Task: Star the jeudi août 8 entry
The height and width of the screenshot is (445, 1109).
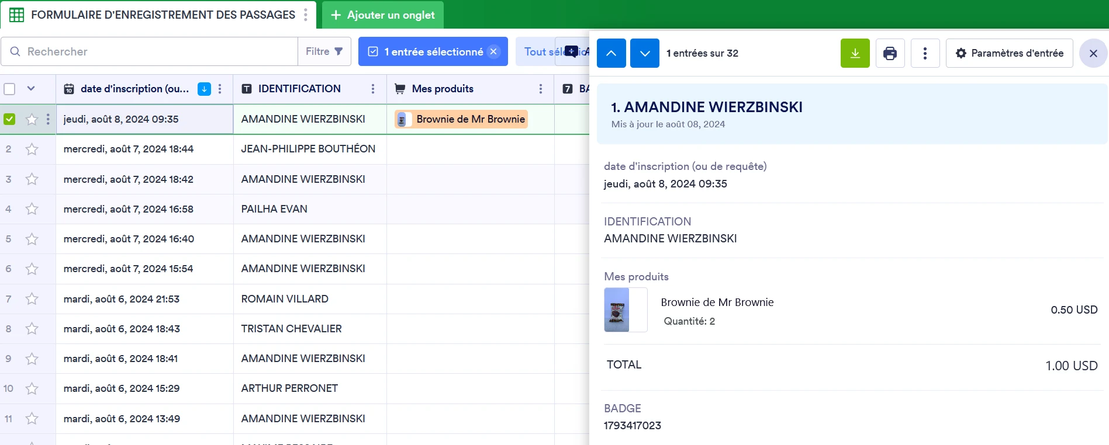Action: (32, 119)
